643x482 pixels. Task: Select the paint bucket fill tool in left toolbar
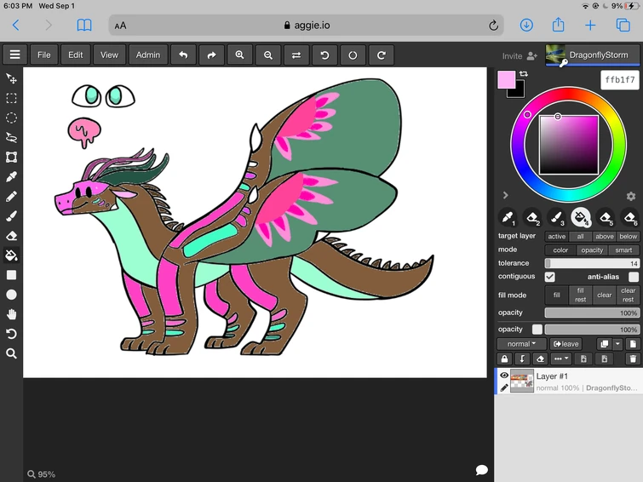pyautogui.click(x=11, y=255)
